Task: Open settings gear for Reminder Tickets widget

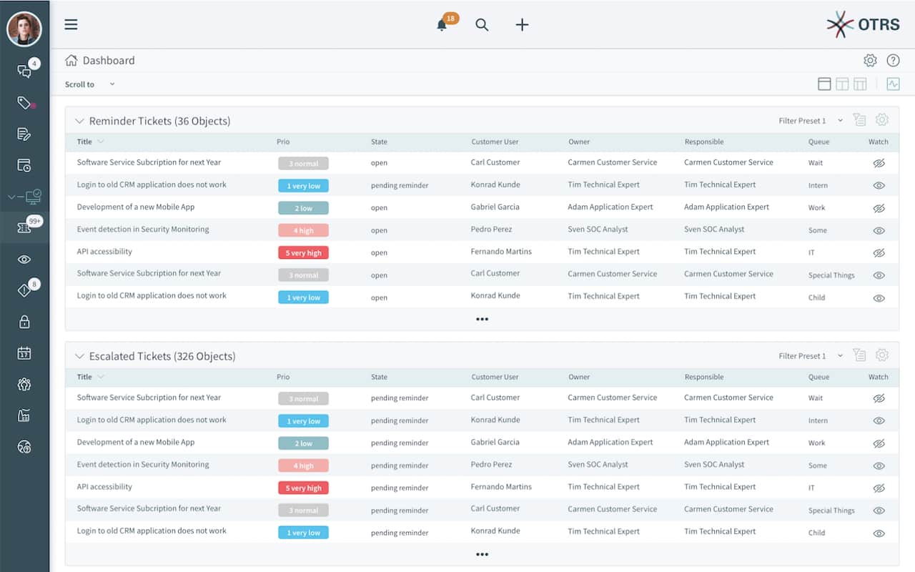Action: pos(881,119)
